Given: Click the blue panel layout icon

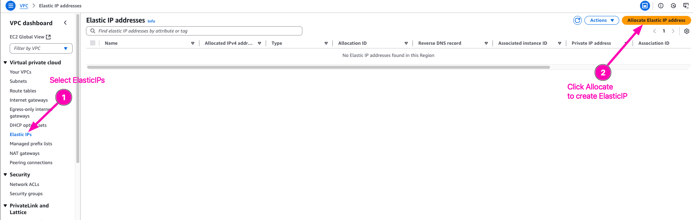Looking at the screenshot, I should click(645, 6).
